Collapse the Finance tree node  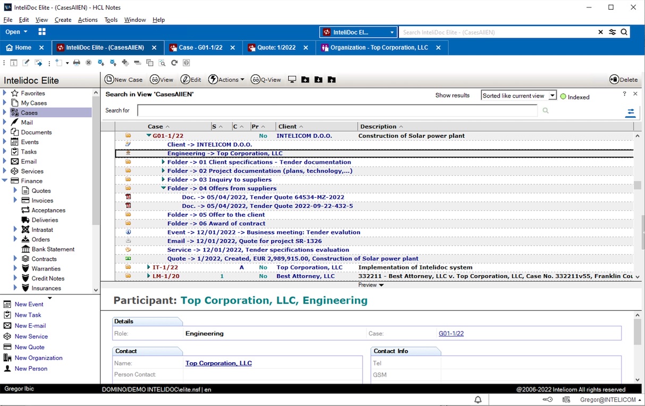coord(4,181)
